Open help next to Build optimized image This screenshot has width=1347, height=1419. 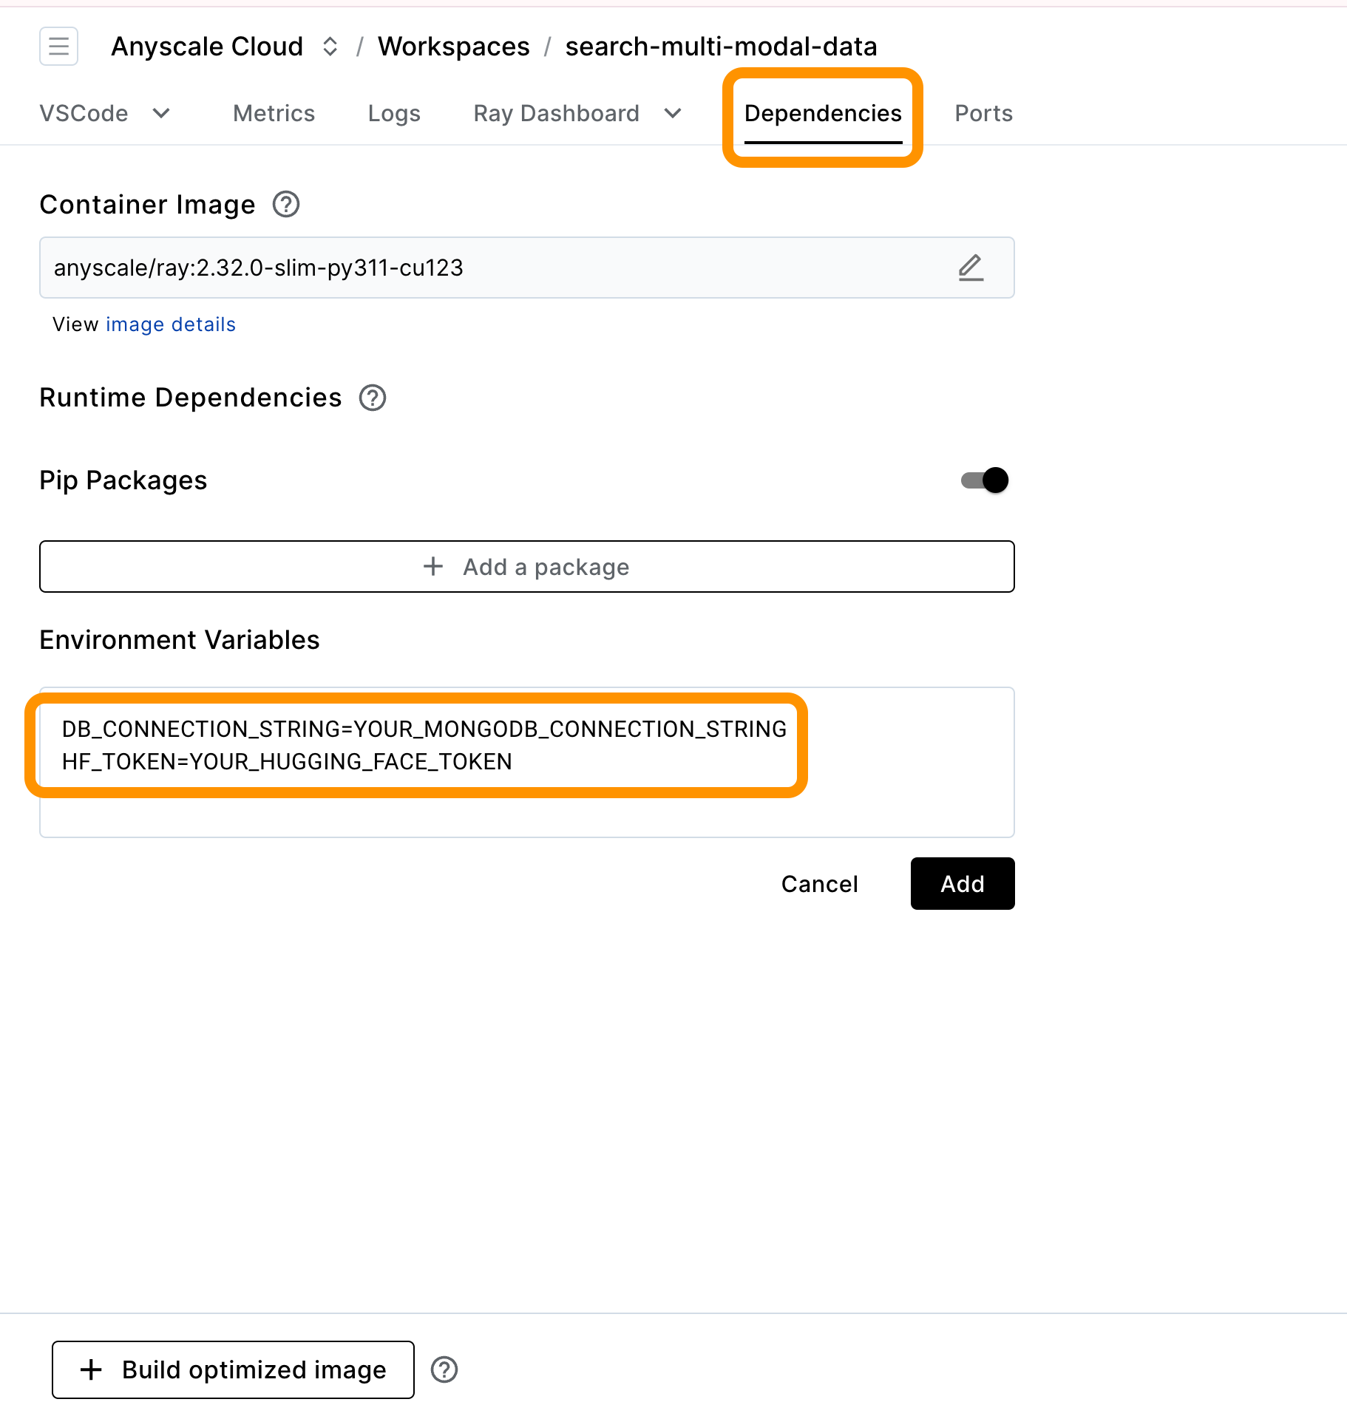(444, 1369)
